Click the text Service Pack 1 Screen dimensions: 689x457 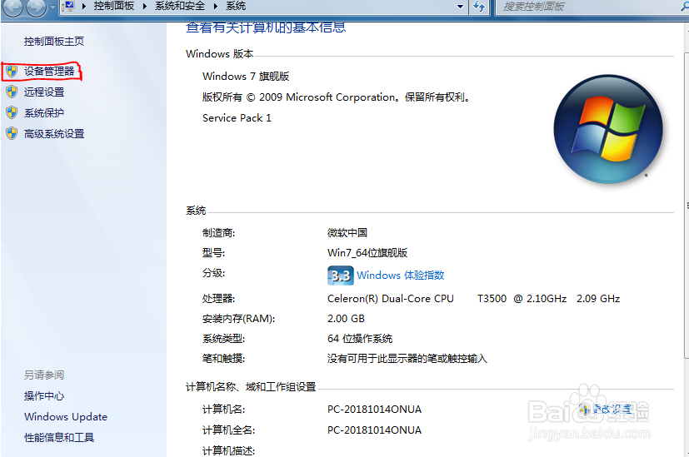[x=237, y=118]
